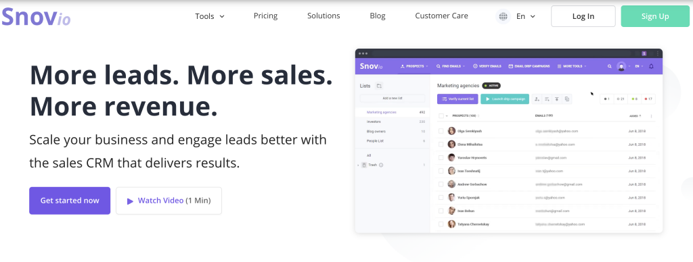
Task: Tick the checkbox beside Andrew Gorbachow
Action: click(x=441, y=184)
